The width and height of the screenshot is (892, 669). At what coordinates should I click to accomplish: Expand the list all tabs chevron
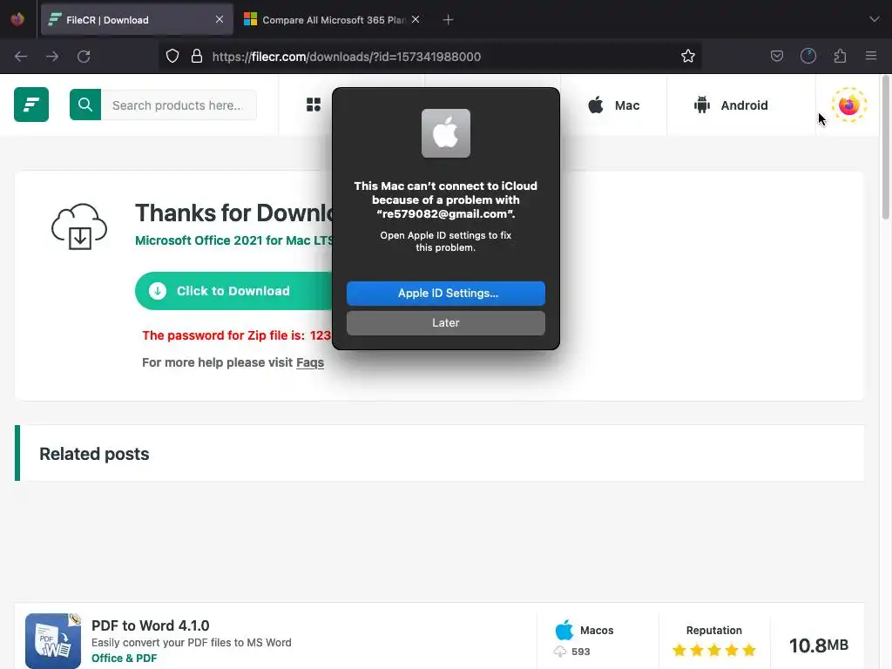tap(875, 19)
